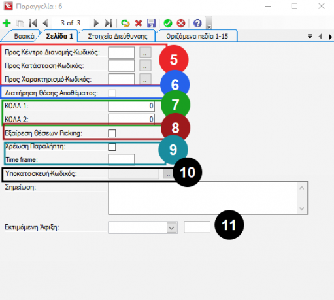Click the record counter 3 of 3

click(x=71, y=23)
